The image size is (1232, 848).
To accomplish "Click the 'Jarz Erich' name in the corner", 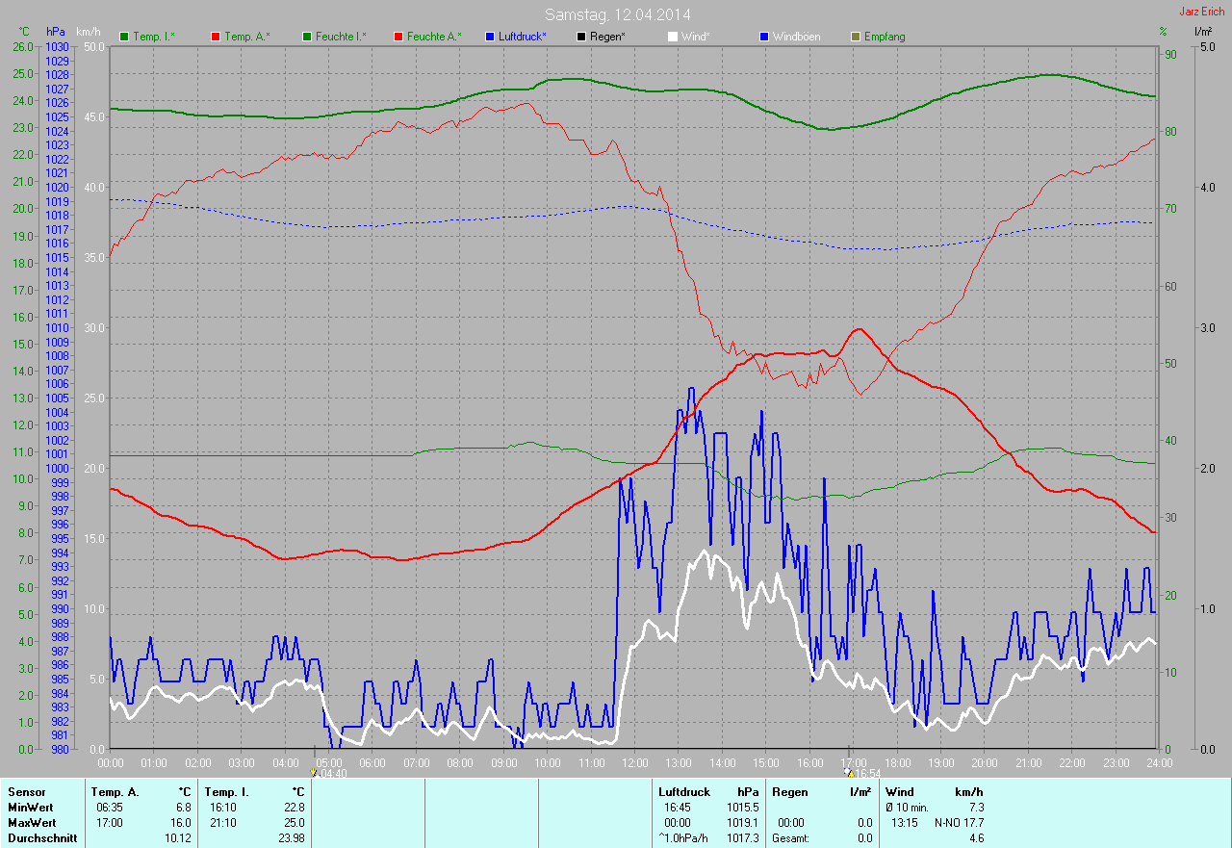I will coord(1202,12).
